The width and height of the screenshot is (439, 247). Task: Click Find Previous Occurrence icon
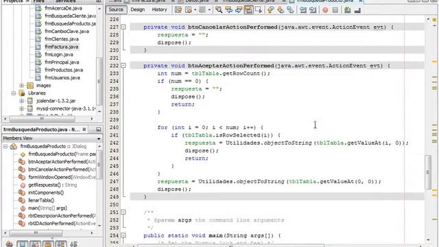(x=228, y=10)
